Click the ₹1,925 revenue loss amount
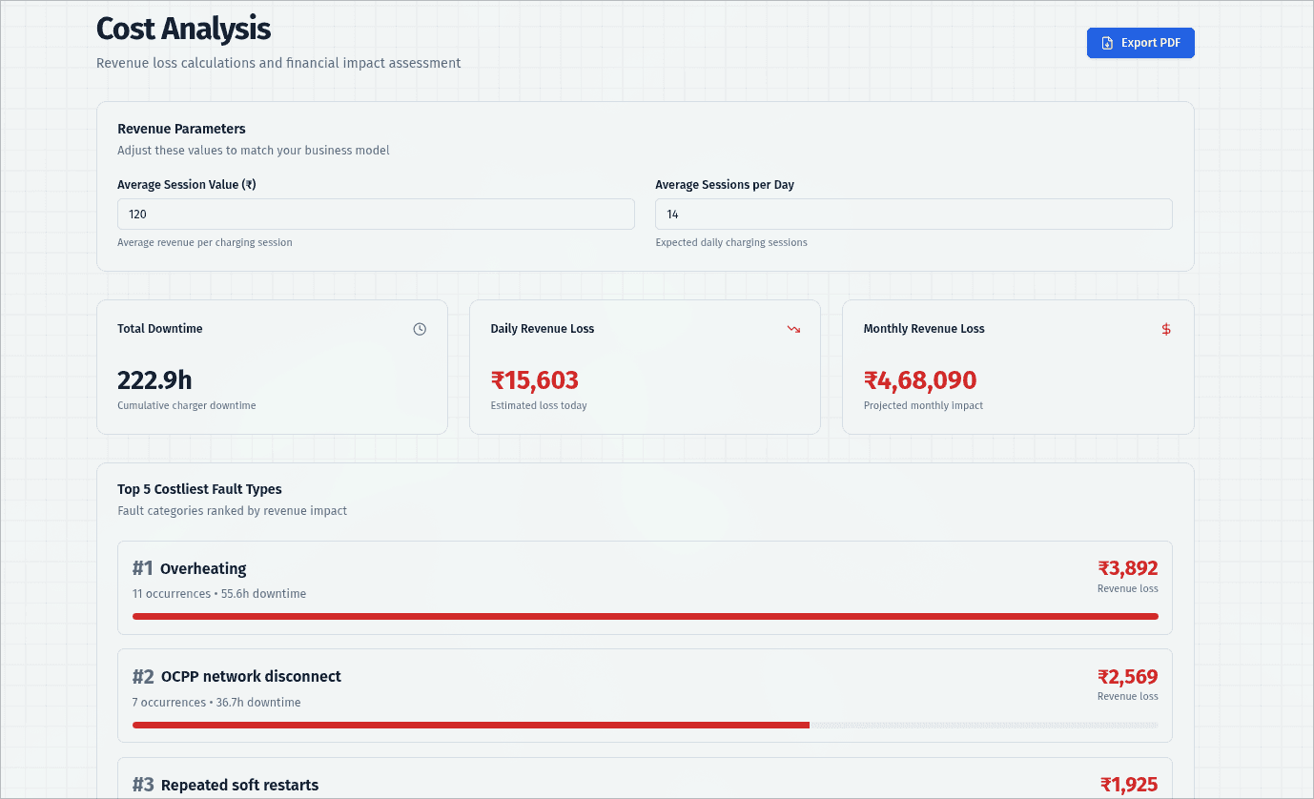The height and width of the screenshot is (799, 1314). pos(1129,785)
